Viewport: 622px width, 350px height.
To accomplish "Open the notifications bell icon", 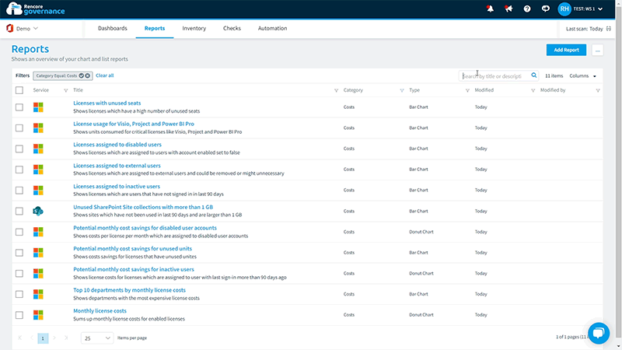I will 490,9.
